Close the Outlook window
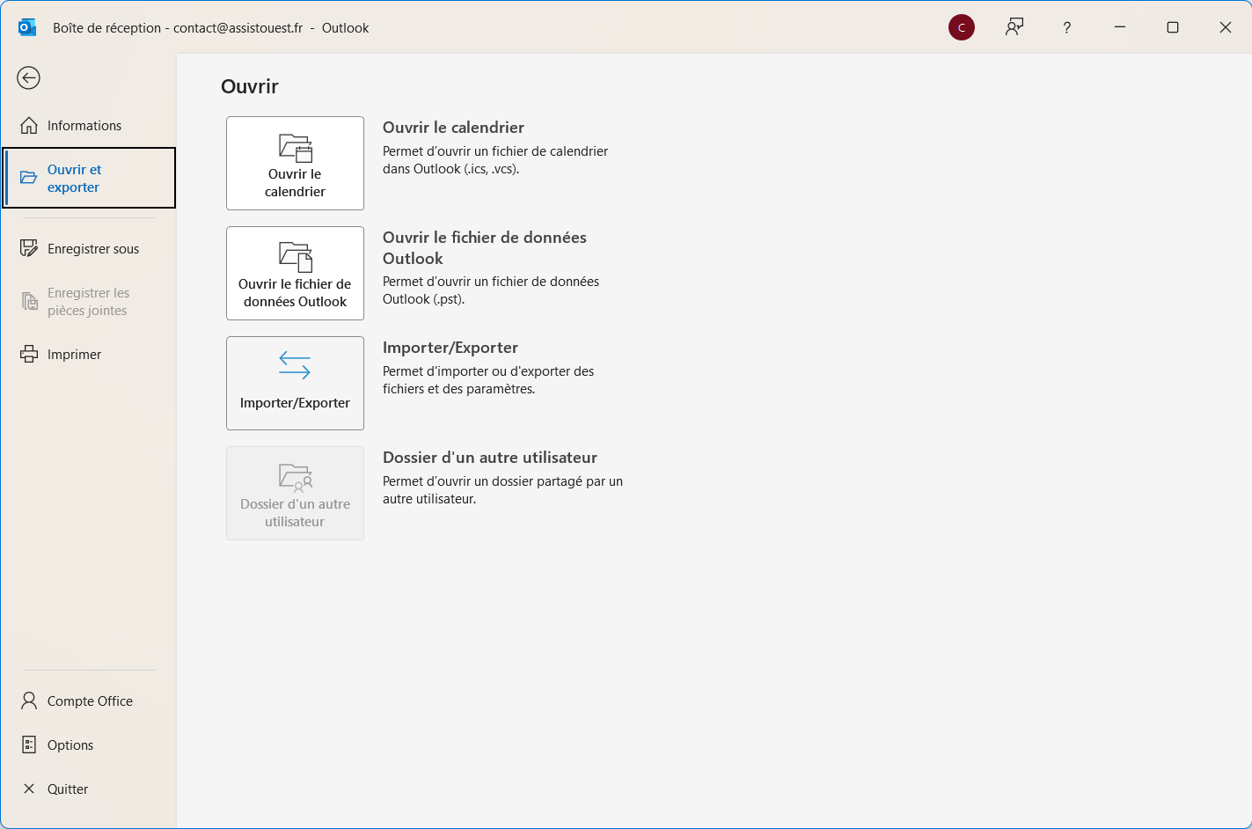 pos(1226,27)
